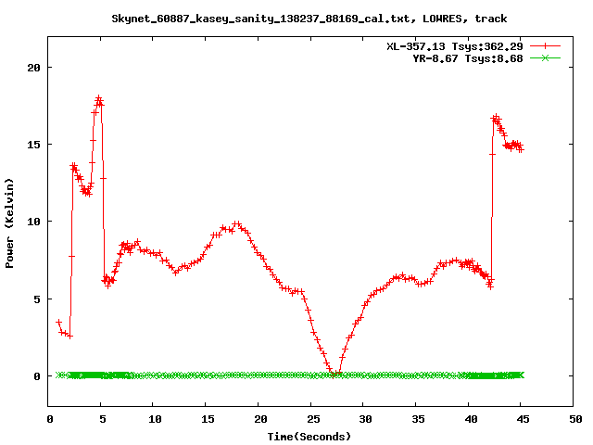
Task: Click the Time(Seconds) x-axis label
Action: coord(309,437)
